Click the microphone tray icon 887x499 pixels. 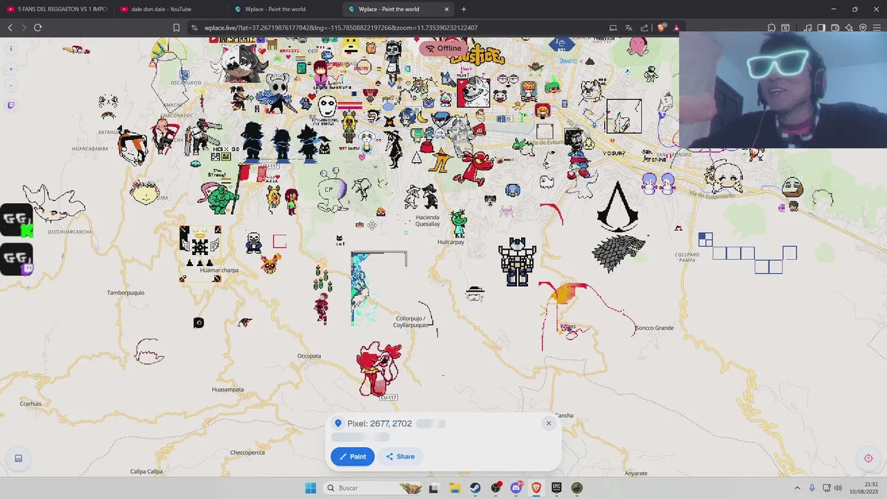[812, 488]
